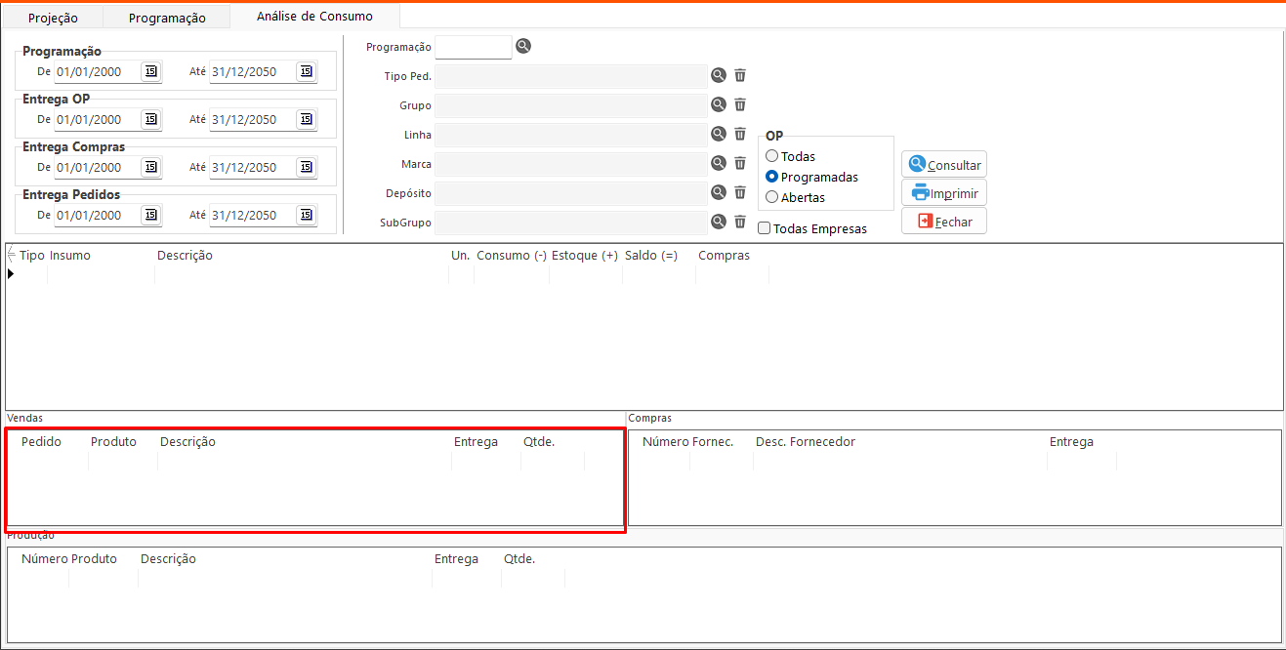This screenshot has height=650, width=1286.
Task: Clear the Tipo Ped. field with trash icon
Action: (x=740, y=75)
